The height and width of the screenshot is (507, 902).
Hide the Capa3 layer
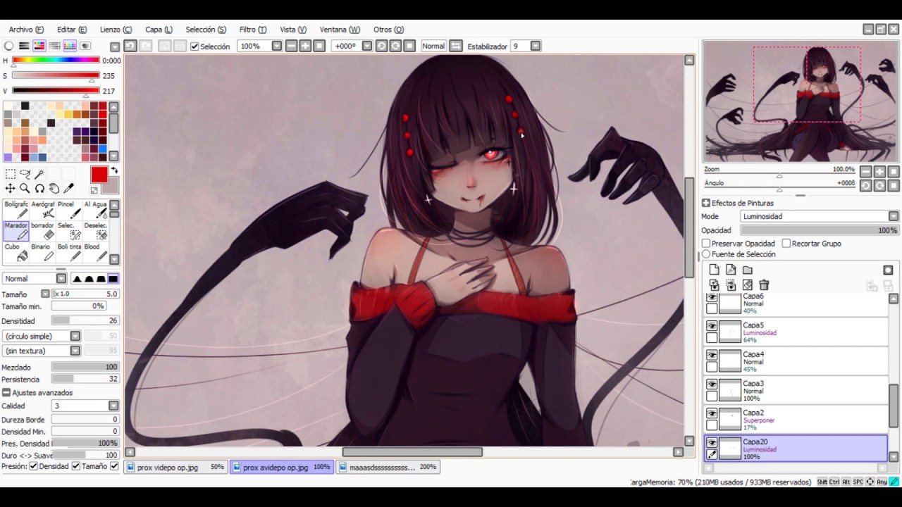click(x=712, y=384)
